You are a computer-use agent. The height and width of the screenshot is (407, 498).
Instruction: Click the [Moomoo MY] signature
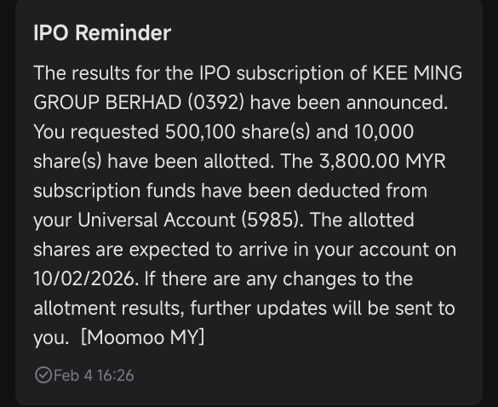click(143, 337)
